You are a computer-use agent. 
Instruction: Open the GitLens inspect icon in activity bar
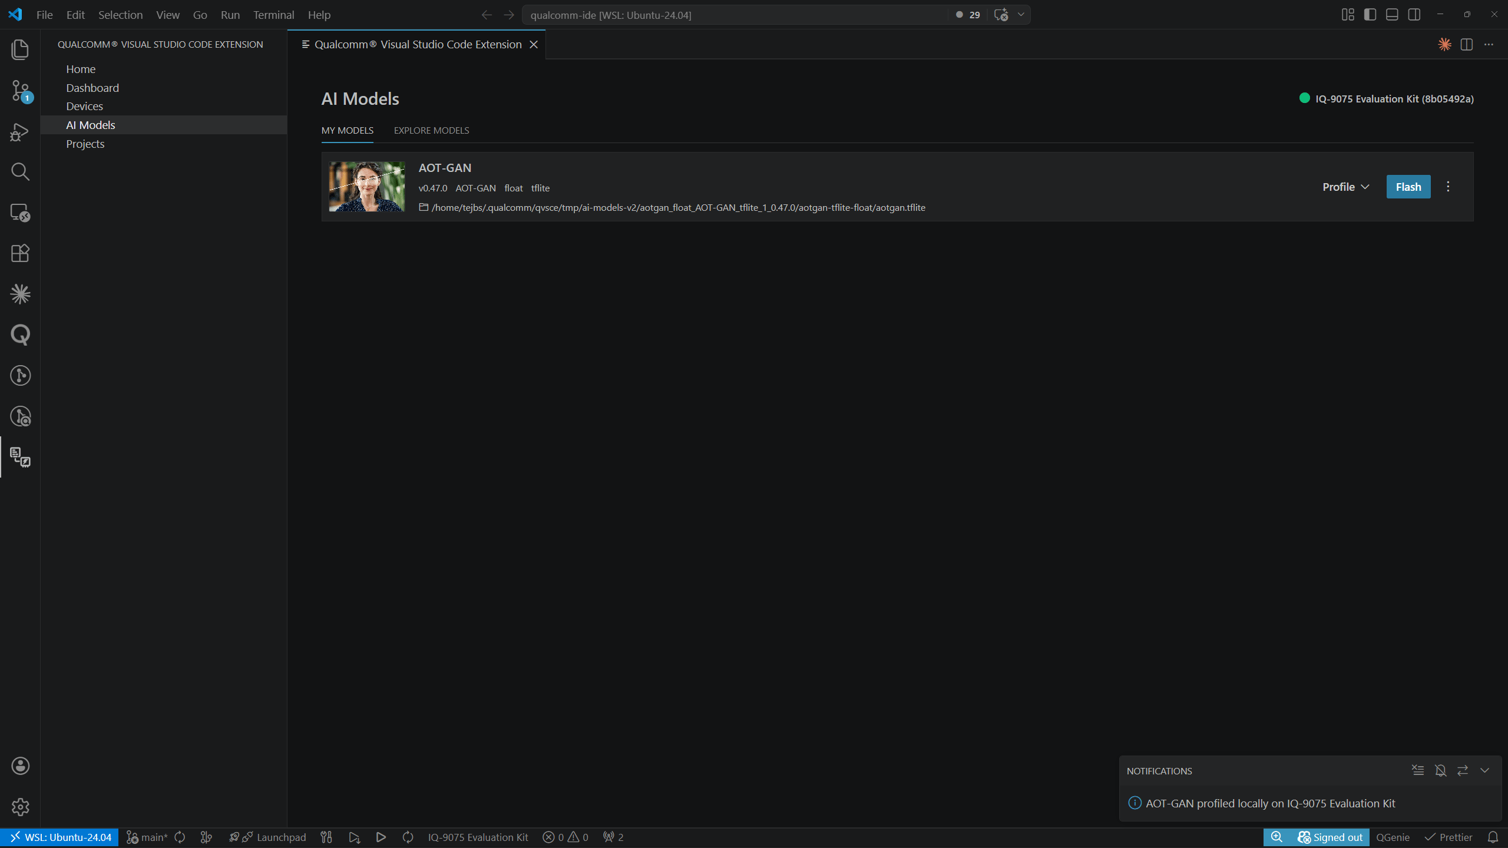click(20, 416)
